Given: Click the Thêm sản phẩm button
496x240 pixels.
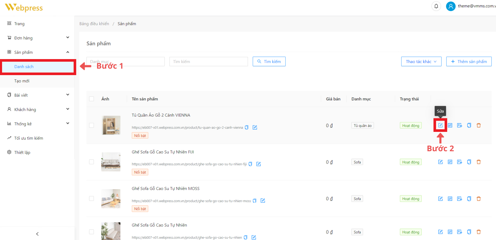Looking at the screenshot, I should pyautogui.click(x=469, y=62).
